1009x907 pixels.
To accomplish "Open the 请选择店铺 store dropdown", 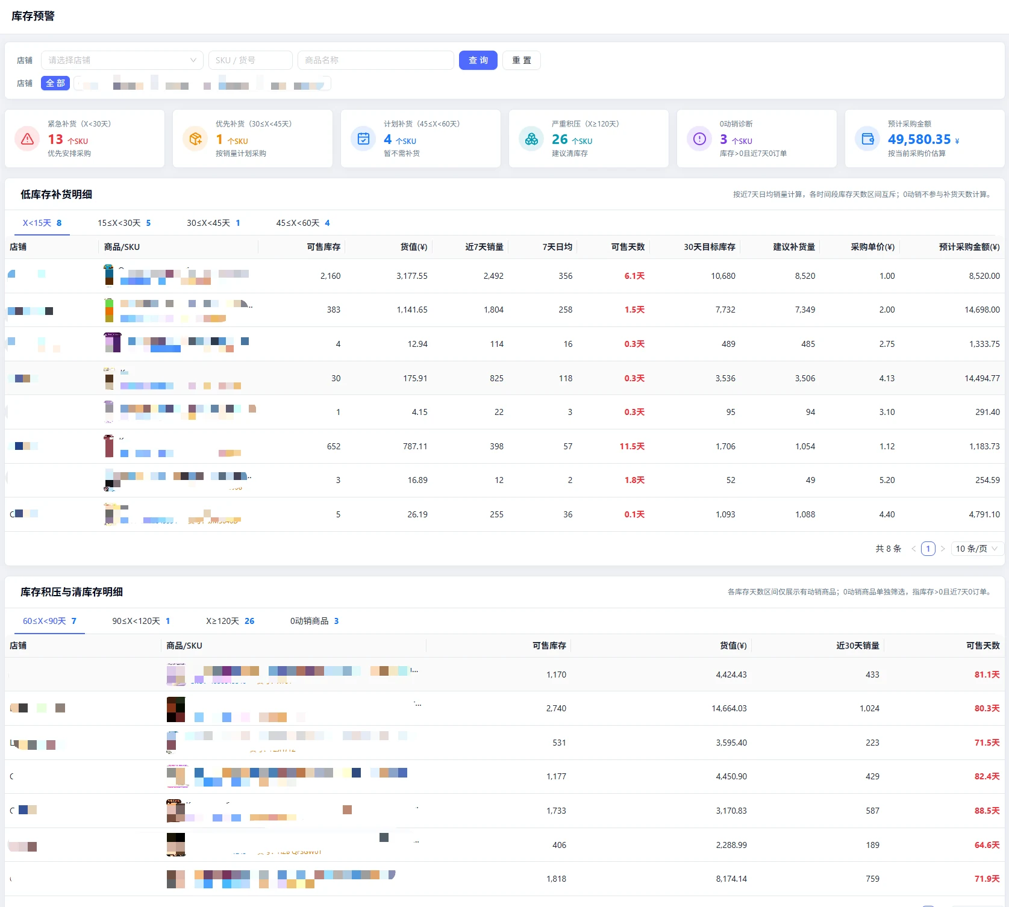I will (122, 60).
